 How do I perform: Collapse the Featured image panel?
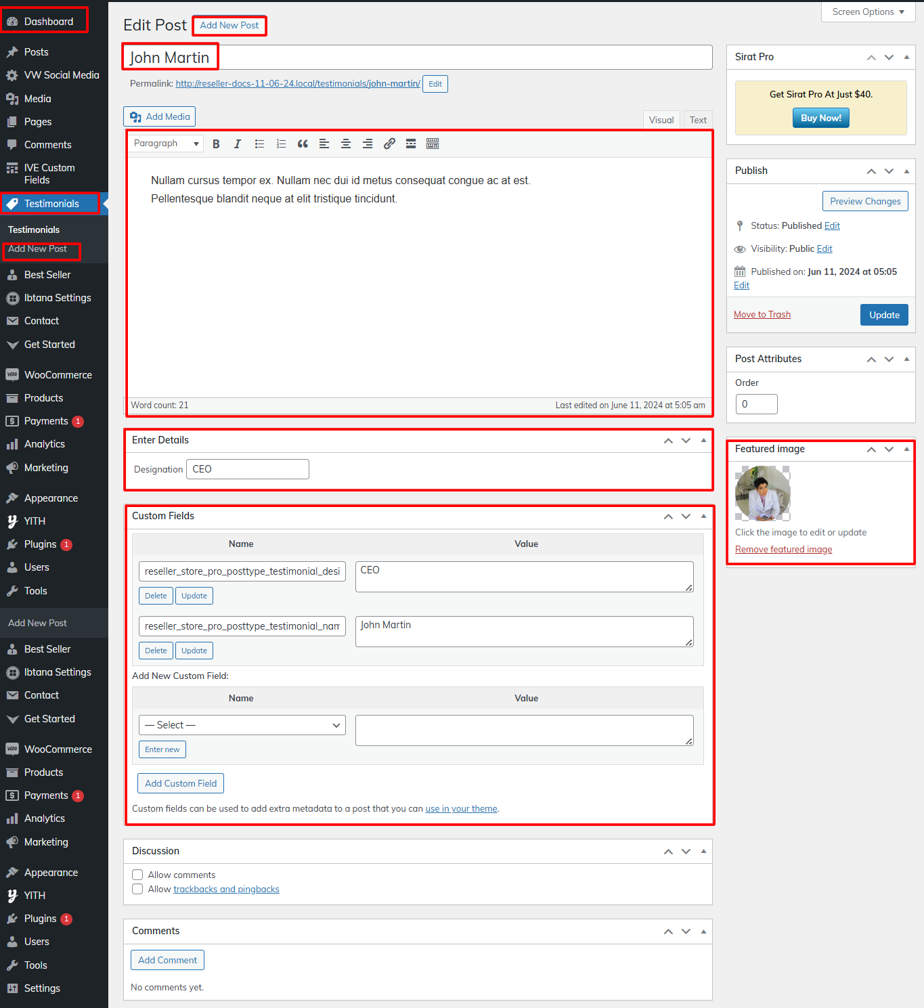906,449
